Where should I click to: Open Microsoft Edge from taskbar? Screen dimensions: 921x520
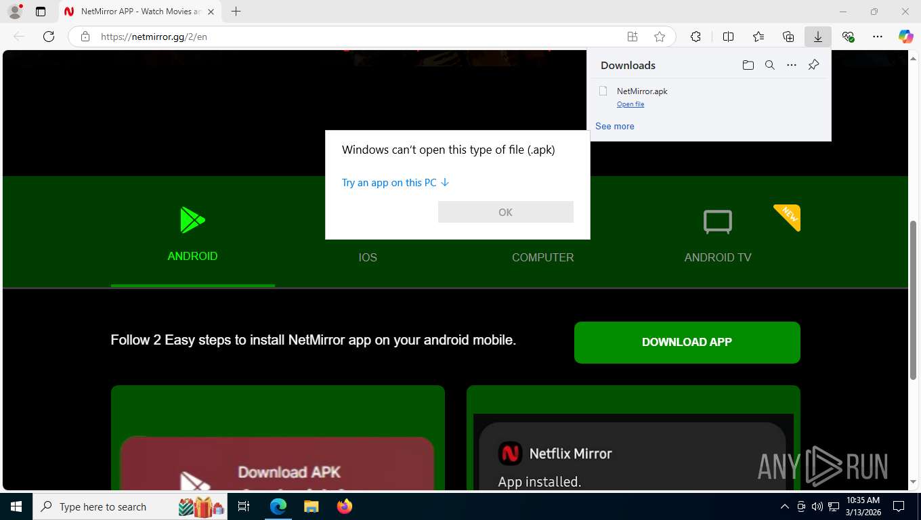[278, 506]
